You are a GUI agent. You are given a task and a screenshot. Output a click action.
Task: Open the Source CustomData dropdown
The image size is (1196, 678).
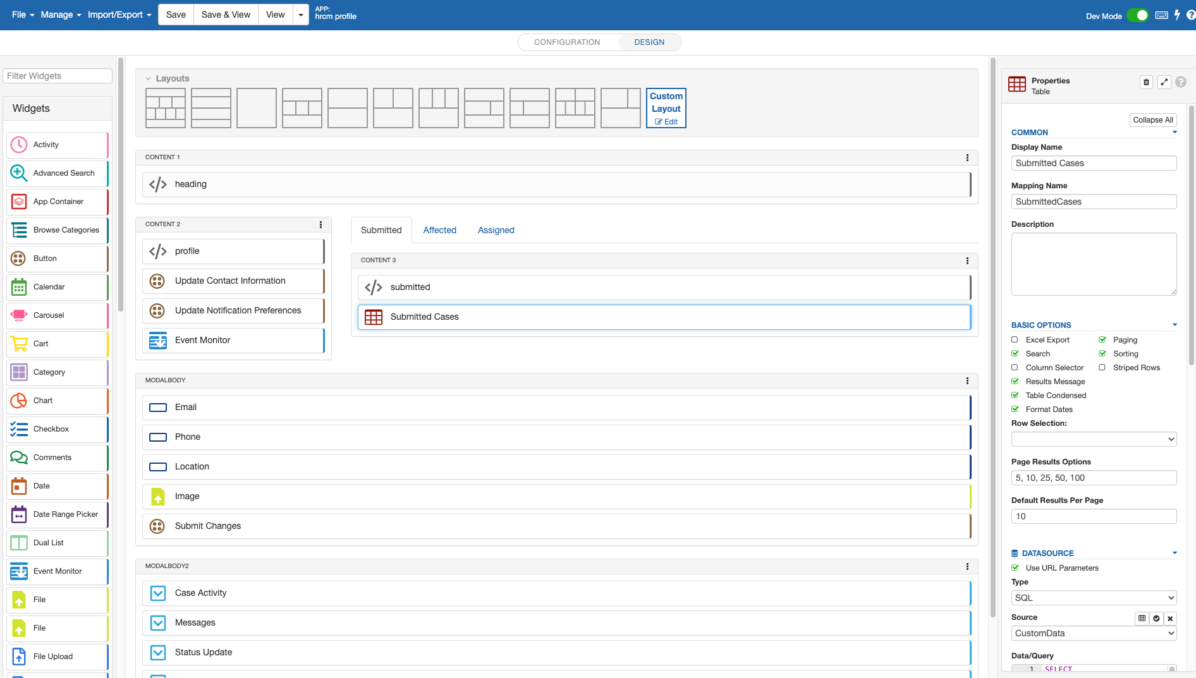(1094, 633)
